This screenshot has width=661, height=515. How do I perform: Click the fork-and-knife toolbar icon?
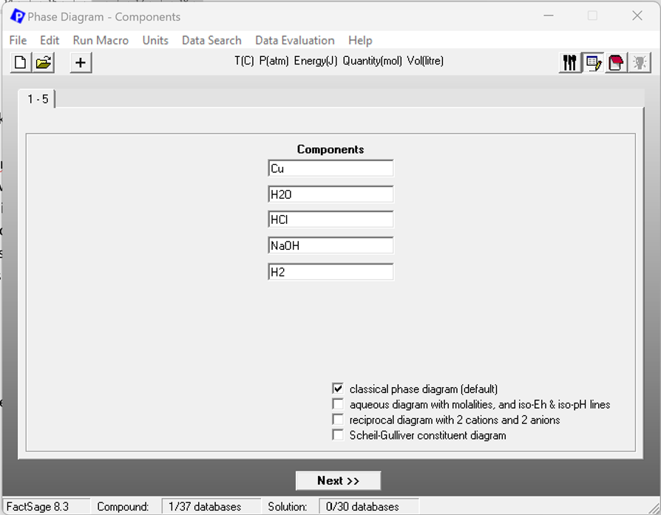click(x=569, y=63)
